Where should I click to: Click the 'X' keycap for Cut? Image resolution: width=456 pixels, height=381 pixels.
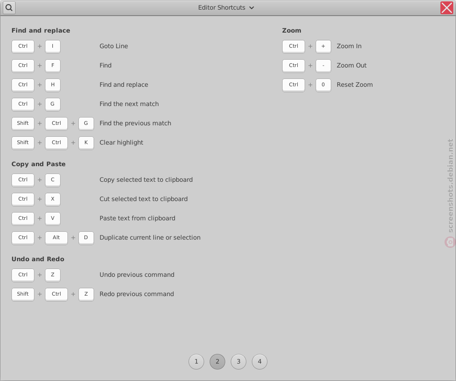pyautogui.click(x=53, y=199)
